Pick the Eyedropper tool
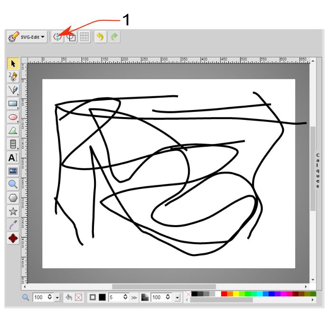This screenshot has height=310, width=326. pyautogui.click(x=13, y=225)
